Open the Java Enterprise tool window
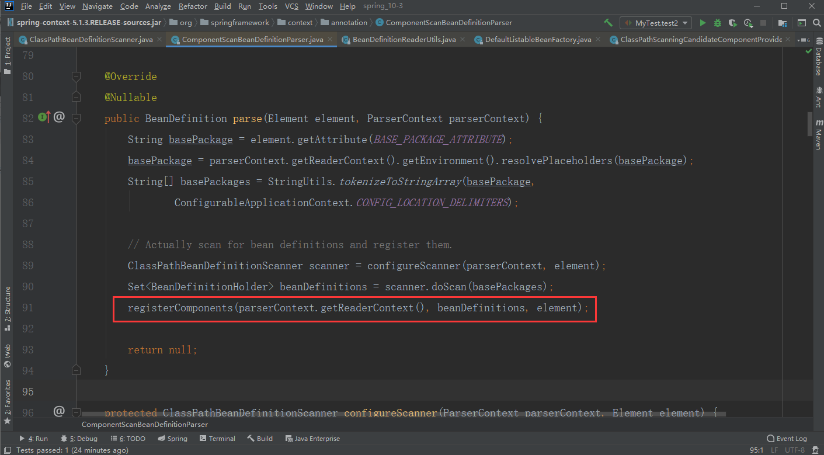This screenshot has width=824, height=455. click(312, 439)
